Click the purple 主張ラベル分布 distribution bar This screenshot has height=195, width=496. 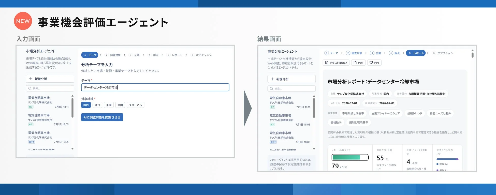click(447, 159)
